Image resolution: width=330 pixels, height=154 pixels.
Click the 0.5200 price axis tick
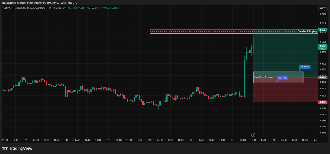(x=323, y=69)
